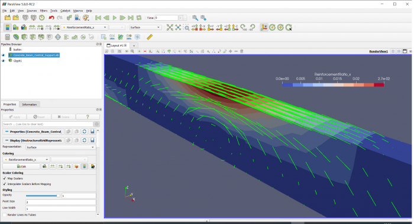Adjust the Opacity slider

(x=43, y=196)
